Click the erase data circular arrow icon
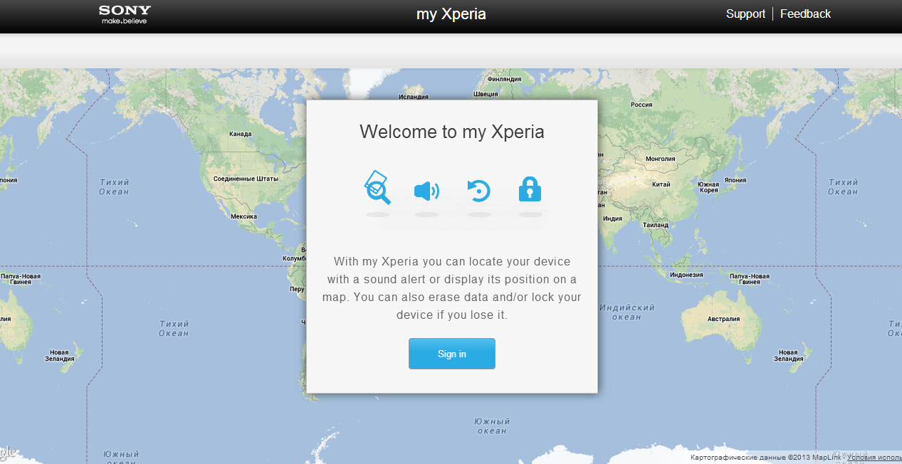The width and height of the screenshot is (902, 464). tap(479, 191)
